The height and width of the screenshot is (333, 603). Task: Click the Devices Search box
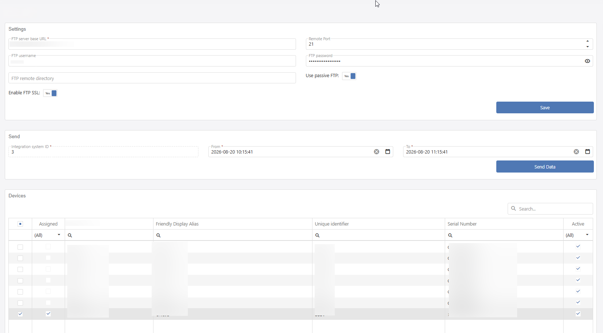(550, 209)
